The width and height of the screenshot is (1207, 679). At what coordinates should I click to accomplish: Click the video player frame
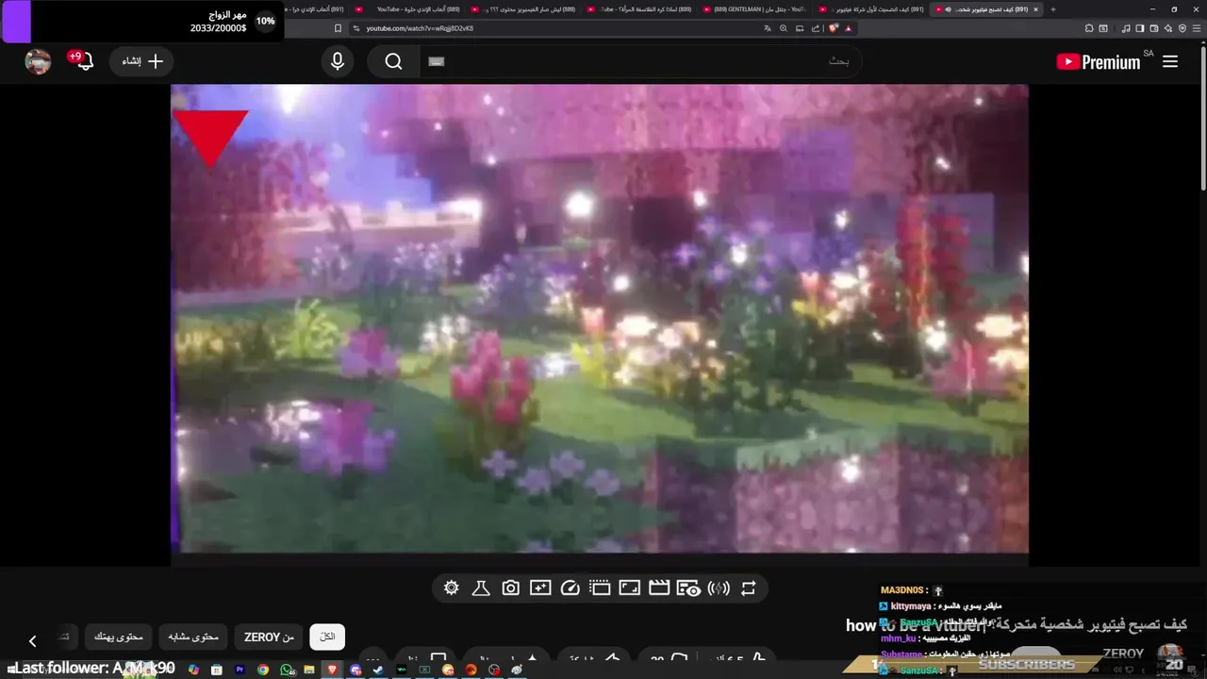pyautogui.click(x=600, y=319)
